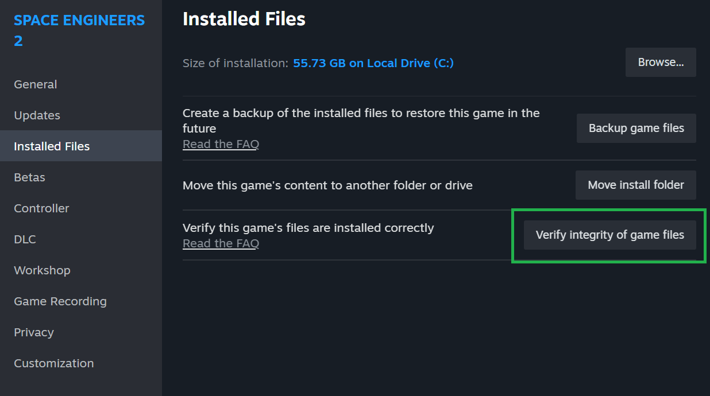Screen dimensions: 710x396
Task: Open Read the FAQ link under verify description
Action: point(221,243)
